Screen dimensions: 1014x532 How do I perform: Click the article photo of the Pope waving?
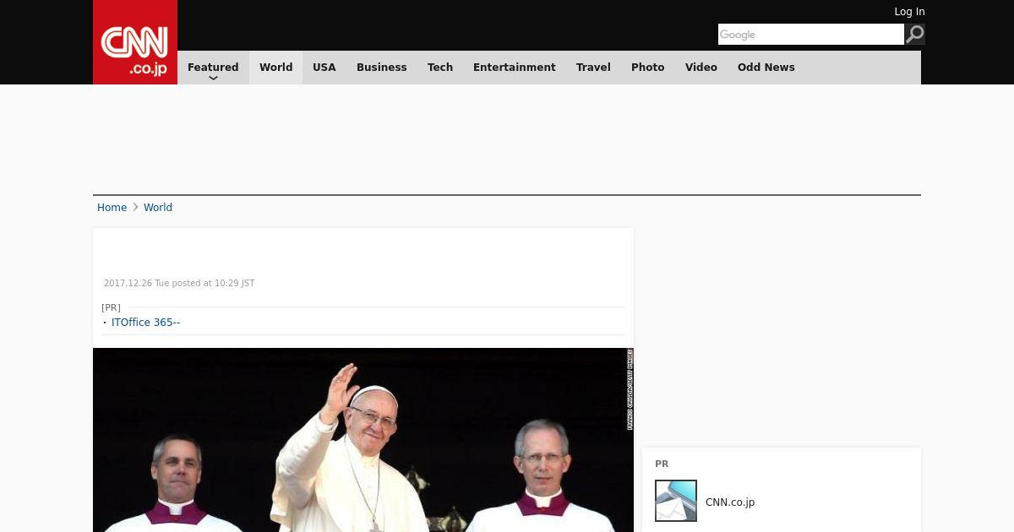point(363,440)
